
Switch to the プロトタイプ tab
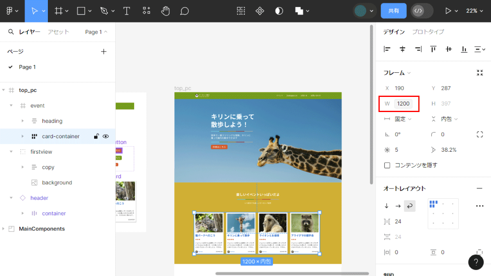tap(428, 32)
